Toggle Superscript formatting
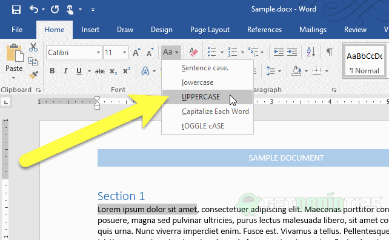Image resolution: width=389 pixels, height=240 pixels. [x=127, y=71]
